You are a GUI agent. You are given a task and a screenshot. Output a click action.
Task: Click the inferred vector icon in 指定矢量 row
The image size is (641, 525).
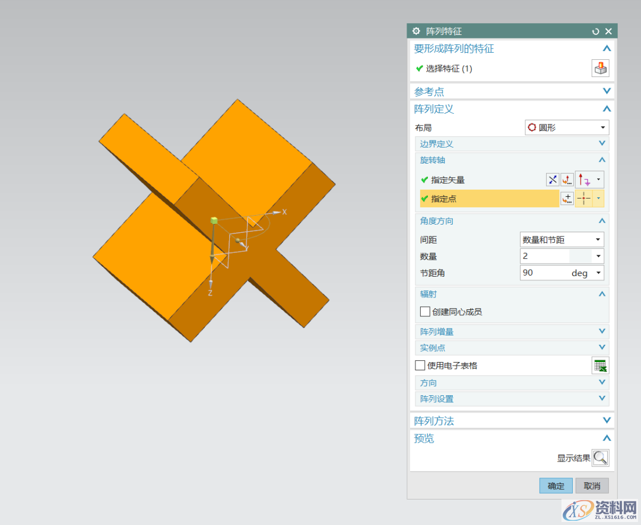[585, 179]
